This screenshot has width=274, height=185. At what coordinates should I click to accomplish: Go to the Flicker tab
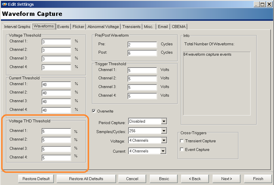(78, 27)
